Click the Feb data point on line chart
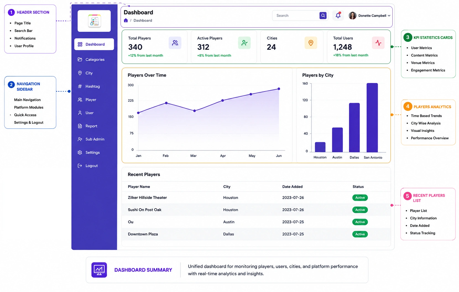459x292 pixels. click(166, 103)
